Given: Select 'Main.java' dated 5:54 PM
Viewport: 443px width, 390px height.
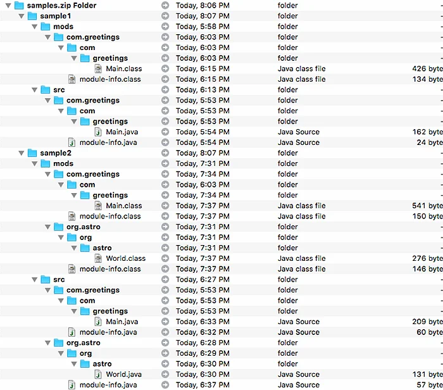Looking at the screenshot, I should click(x=122, y=132).
